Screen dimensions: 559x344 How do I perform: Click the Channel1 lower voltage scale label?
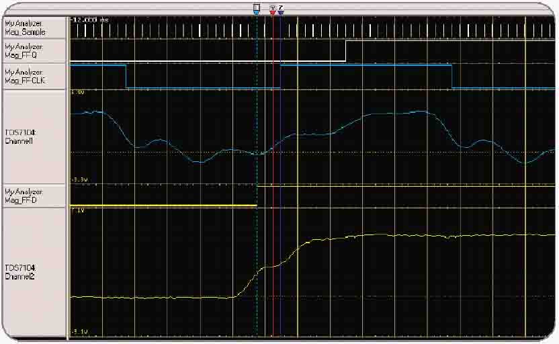[x=79, y=179]
